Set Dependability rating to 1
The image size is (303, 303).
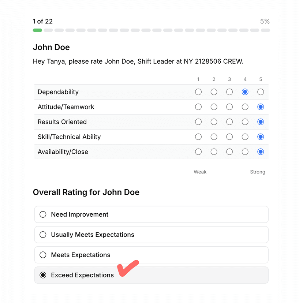[198, 92]
